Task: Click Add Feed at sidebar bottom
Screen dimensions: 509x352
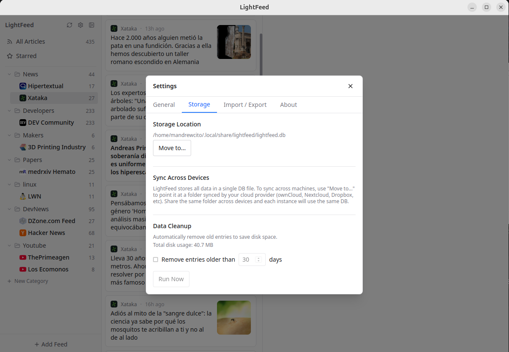Action: 51,344
